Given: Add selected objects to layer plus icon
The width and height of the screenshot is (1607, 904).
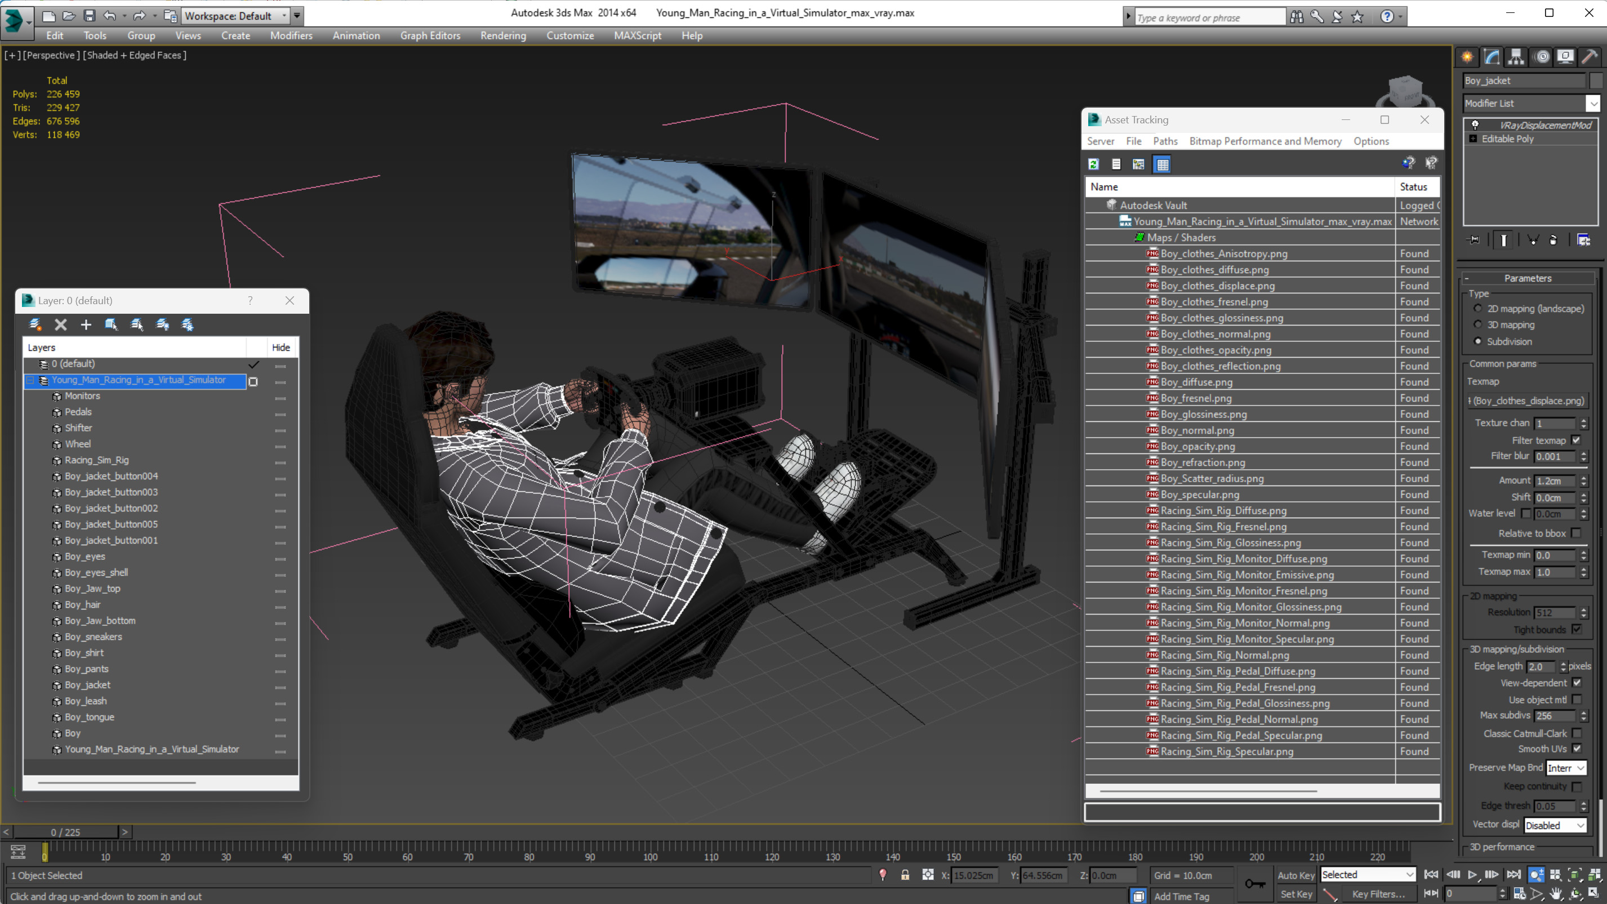Looking at the screenshot, I should [86, 324].
